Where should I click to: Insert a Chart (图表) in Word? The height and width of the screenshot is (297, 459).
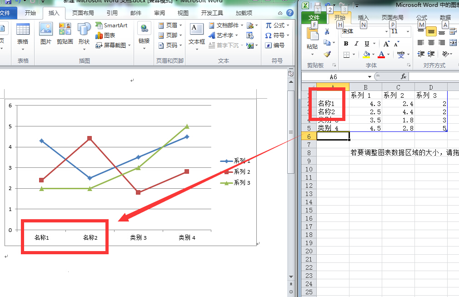(x=105, y=35)
